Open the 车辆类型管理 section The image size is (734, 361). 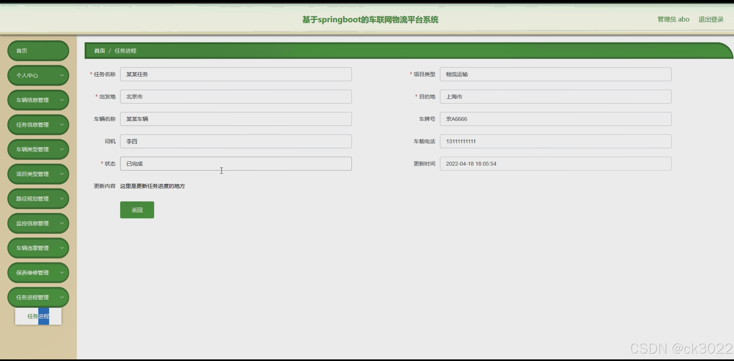click(x=38, y=149)
